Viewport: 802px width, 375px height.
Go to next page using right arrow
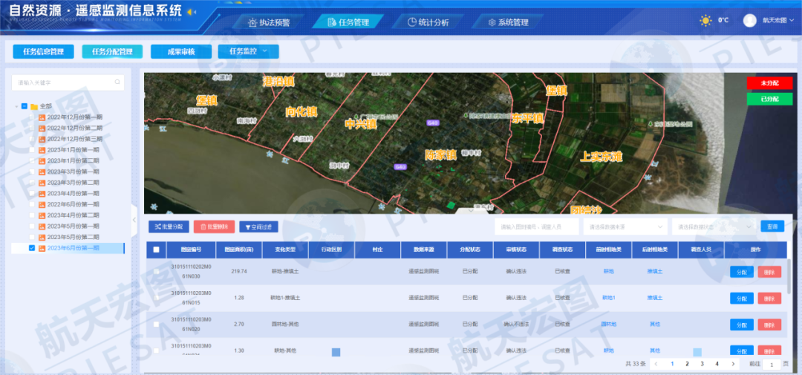733,364
